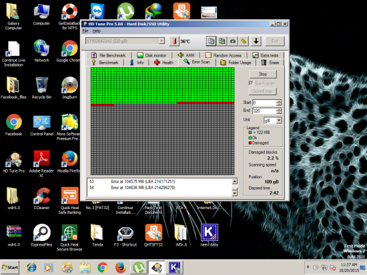
Task: Click the green Ok legend swatch
Action: (250, 138)
